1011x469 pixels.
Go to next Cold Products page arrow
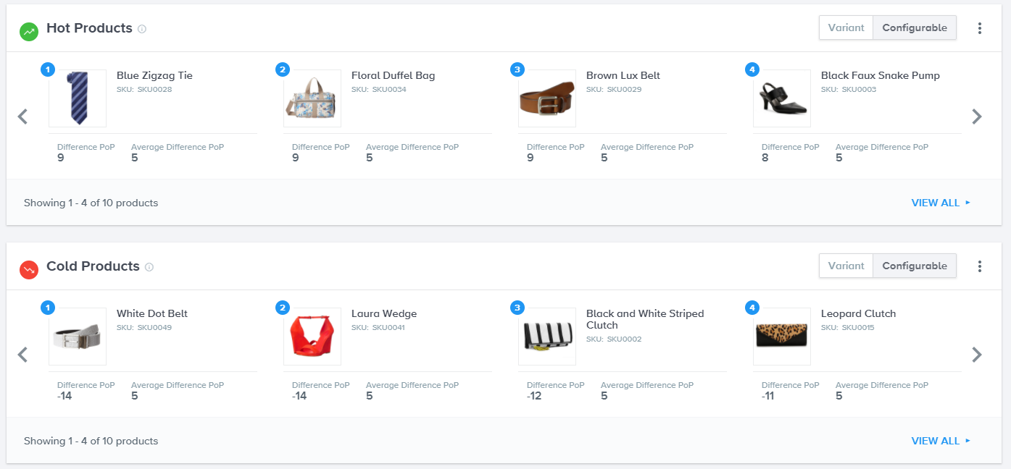coord(977,354)
